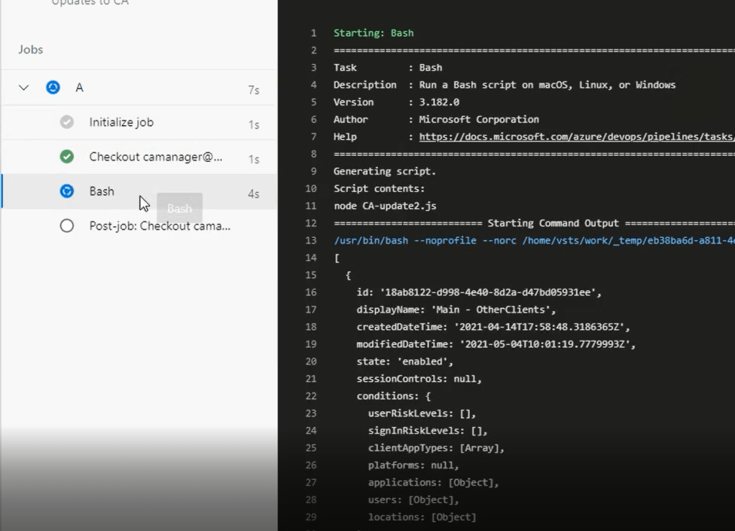Screen dimensions: 735x531
Task: Click the green 'Starting: Bash' log line
Action: pyautogui.click(x=374, y=33)
